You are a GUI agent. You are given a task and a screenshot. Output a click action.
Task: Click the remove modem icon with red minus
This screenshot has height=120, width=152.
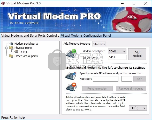coord(71,87)
